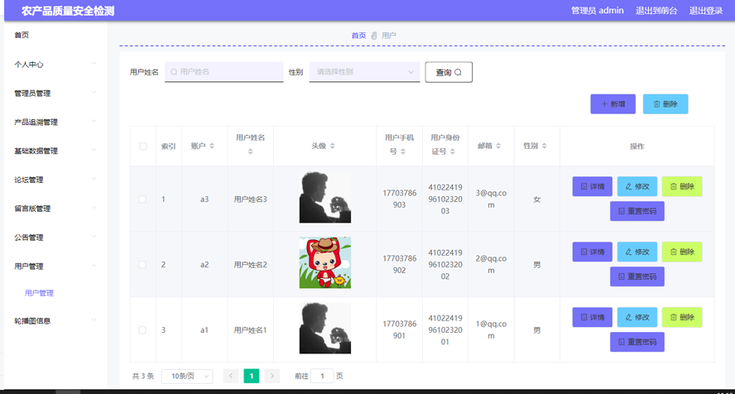Click the previous page arrow

click(231, 376)
